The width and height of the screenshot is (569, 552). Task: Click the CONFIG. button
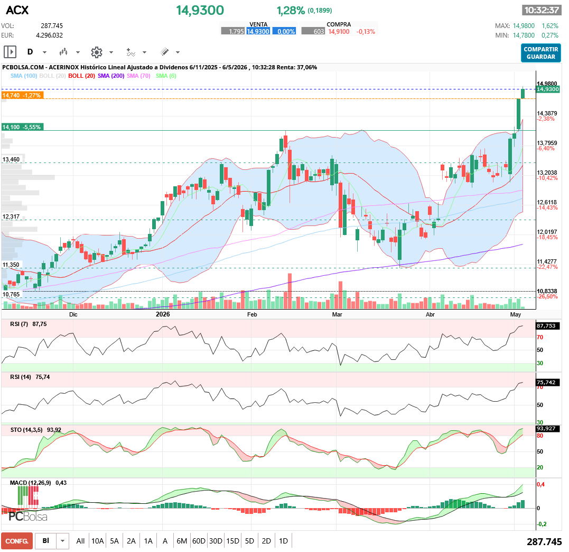click(17, 541)
